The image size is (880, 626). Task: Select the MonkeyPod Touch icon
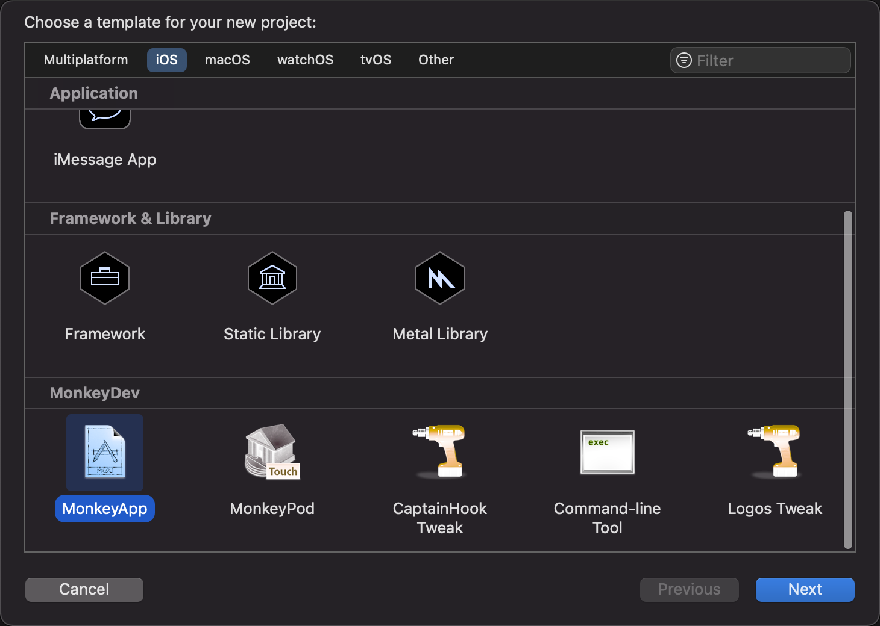[272, 452]
